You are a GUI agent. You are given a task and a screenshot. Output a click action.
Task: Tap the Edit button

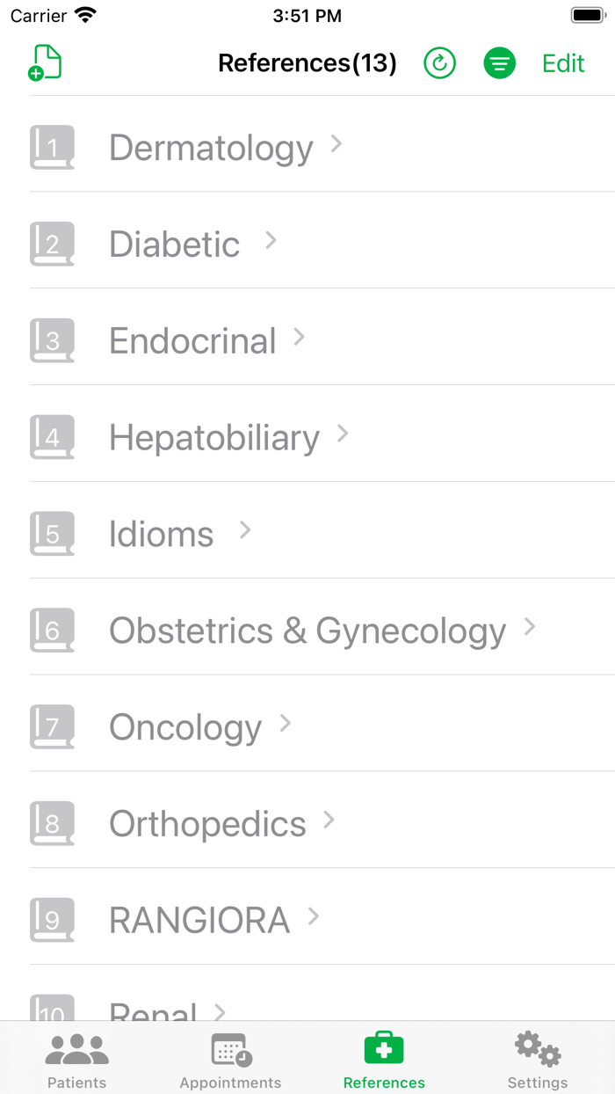tap(562, 62)
